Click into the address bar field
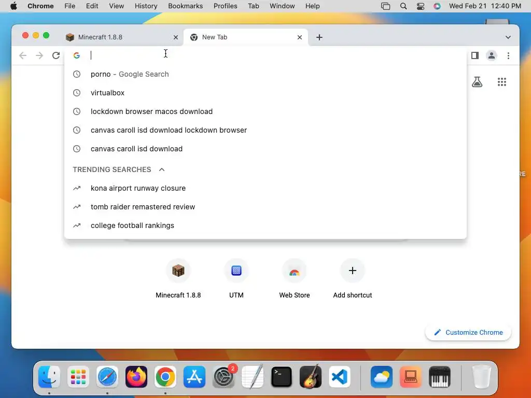Image resolution: width=531 pixels, height=398 pixels. pyautogui.click(x=265, y=55)
